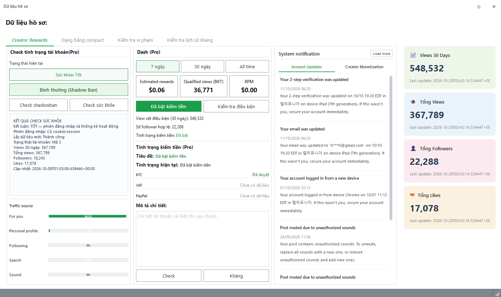501x297 pixels.
Task: Click the Personal profile traffic bar
Action: click(88, 231)
